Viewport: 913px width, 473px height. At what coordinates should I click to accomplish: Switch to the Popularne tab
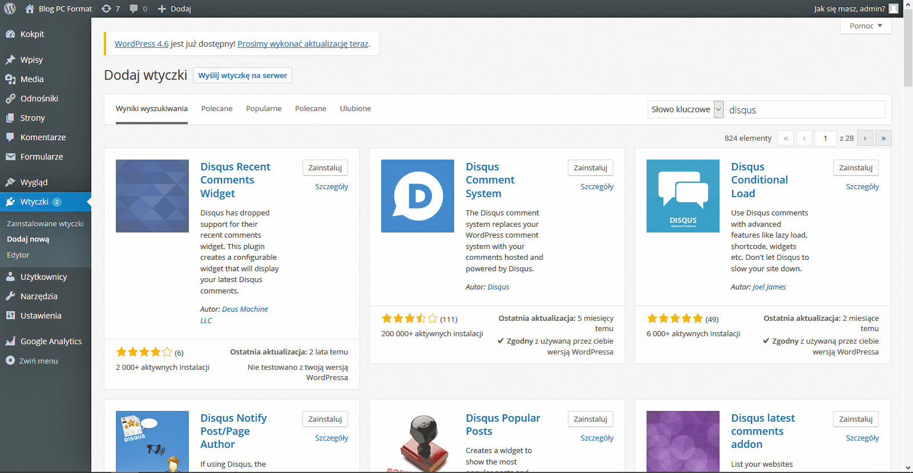point(264,109)
